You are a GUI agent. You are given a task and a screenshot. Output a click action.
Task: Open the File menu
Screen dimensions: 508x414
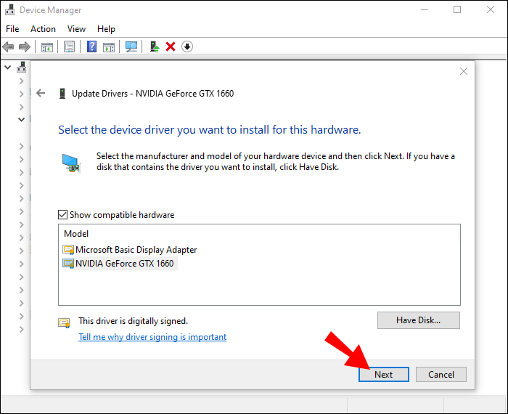12,29
